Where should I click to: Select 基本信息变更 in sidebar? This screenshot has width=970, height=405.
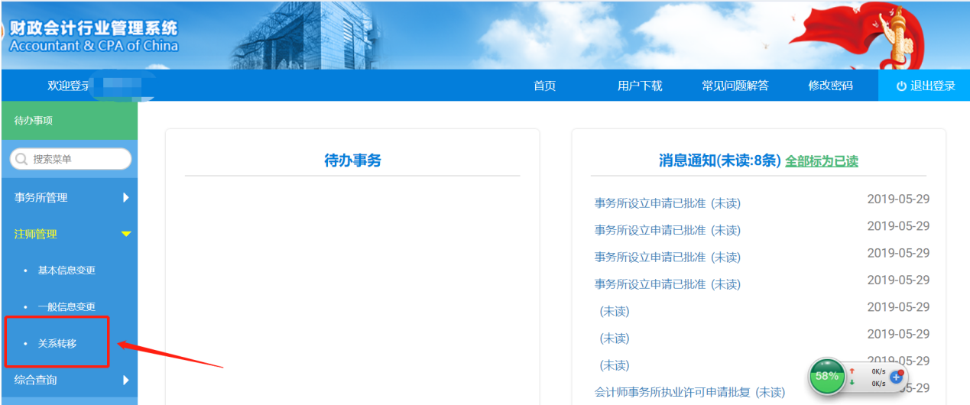(67, 271)
